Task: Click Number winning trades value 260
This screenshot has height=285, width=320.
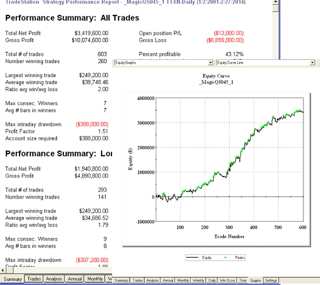Action: pyautogui.click(x=102, y=61)
